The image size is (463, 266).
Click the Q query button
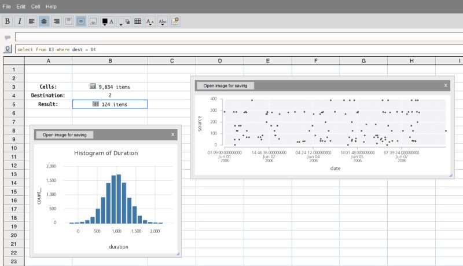(x=8, y=49)
